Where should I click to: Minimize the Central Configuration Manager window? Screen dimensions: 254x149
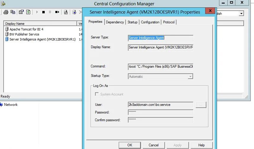pyautogui.click(x=223, y=2)
